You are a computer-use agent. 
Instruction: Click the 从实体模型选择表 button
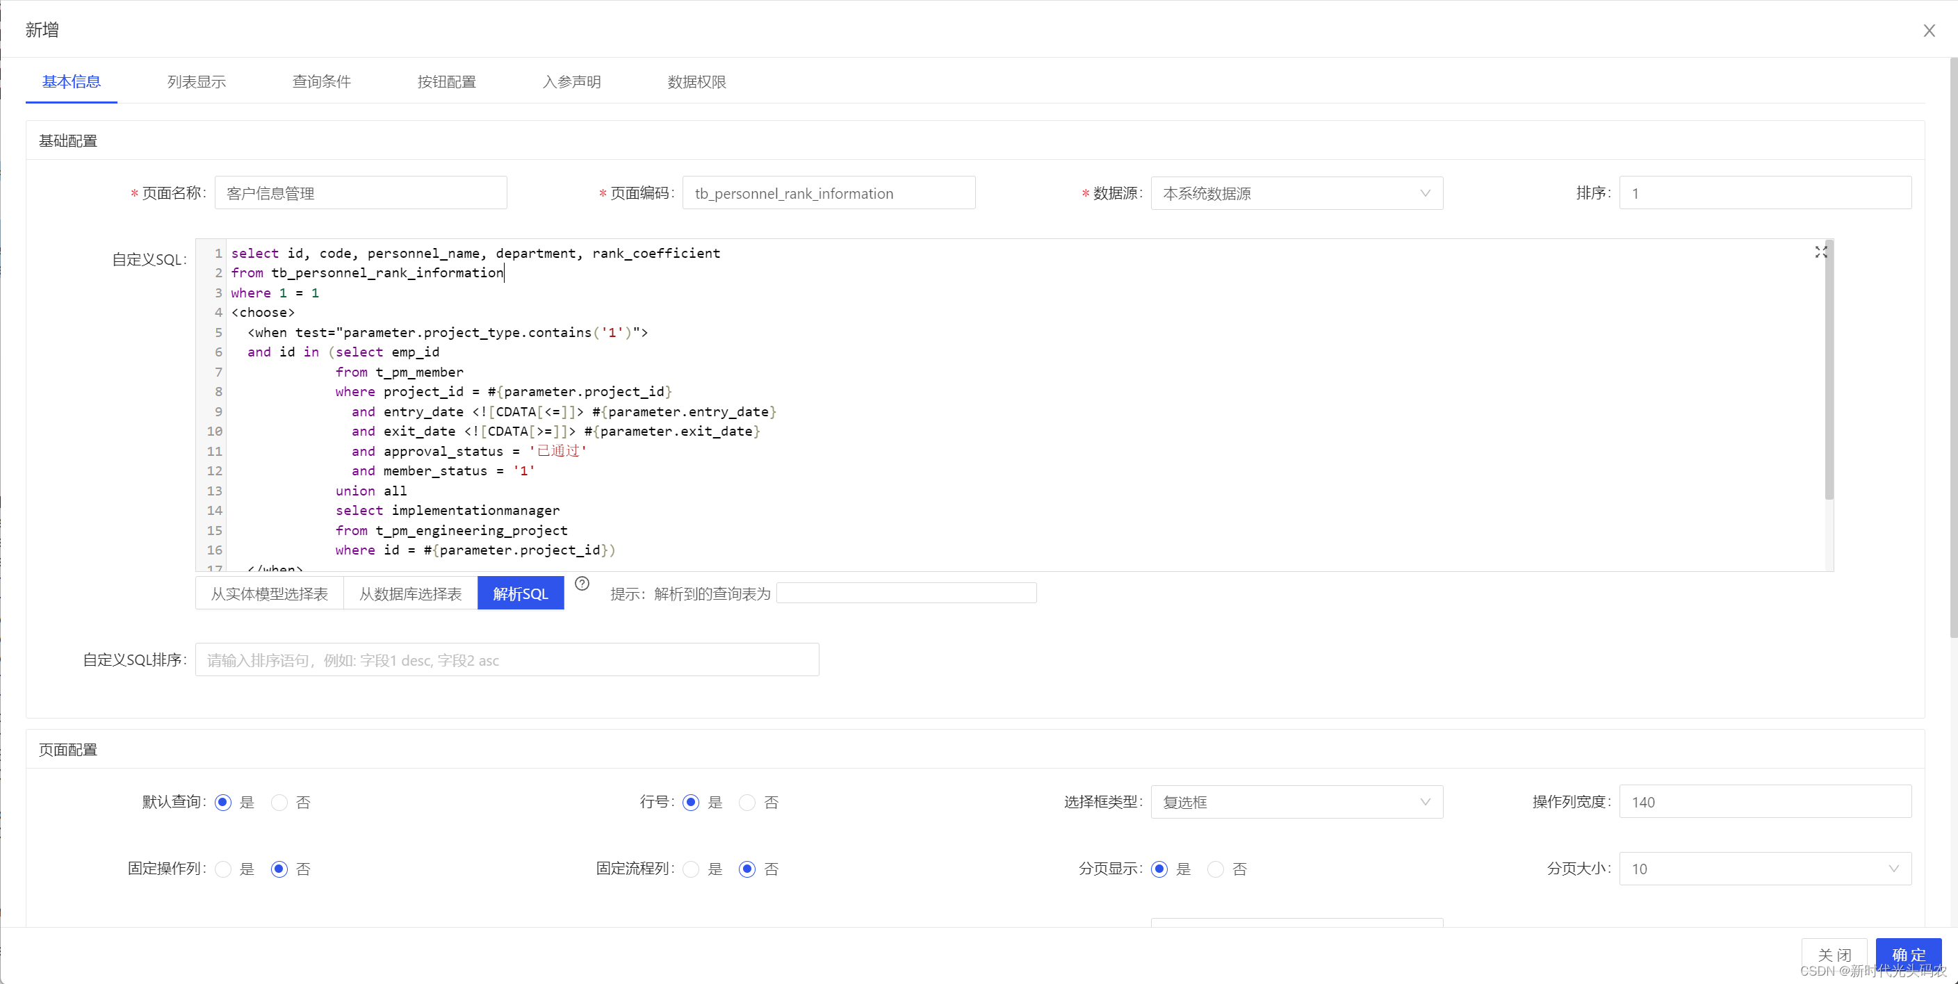tap(269, 593)
